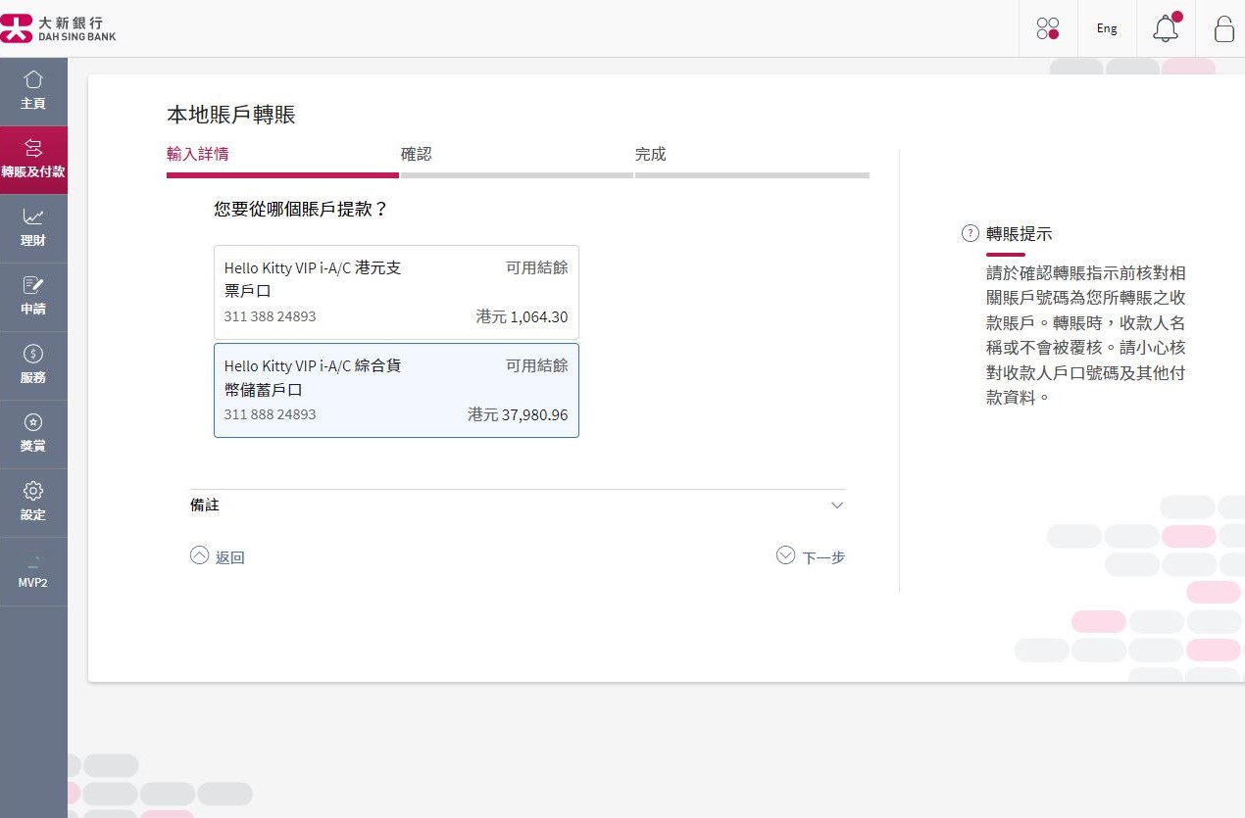Click the 轉賬提示 heading
1245x818 pixels.
click(1020, 233)
